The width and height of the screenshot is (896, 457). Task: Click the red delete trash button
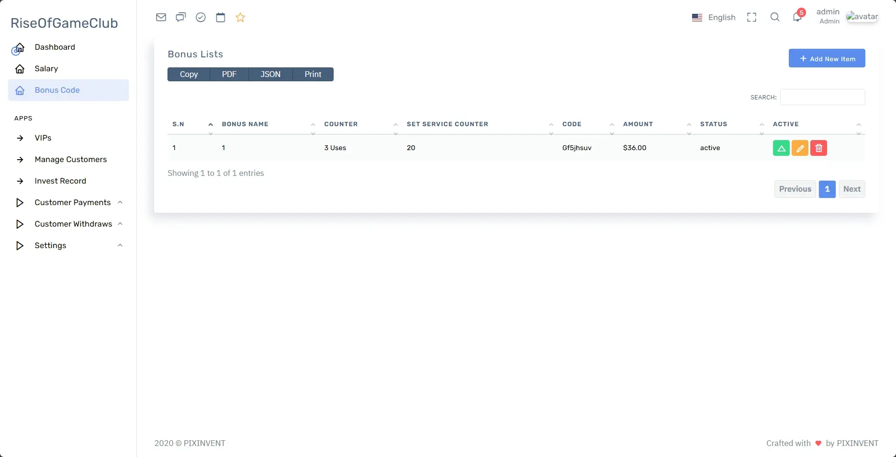818,148
